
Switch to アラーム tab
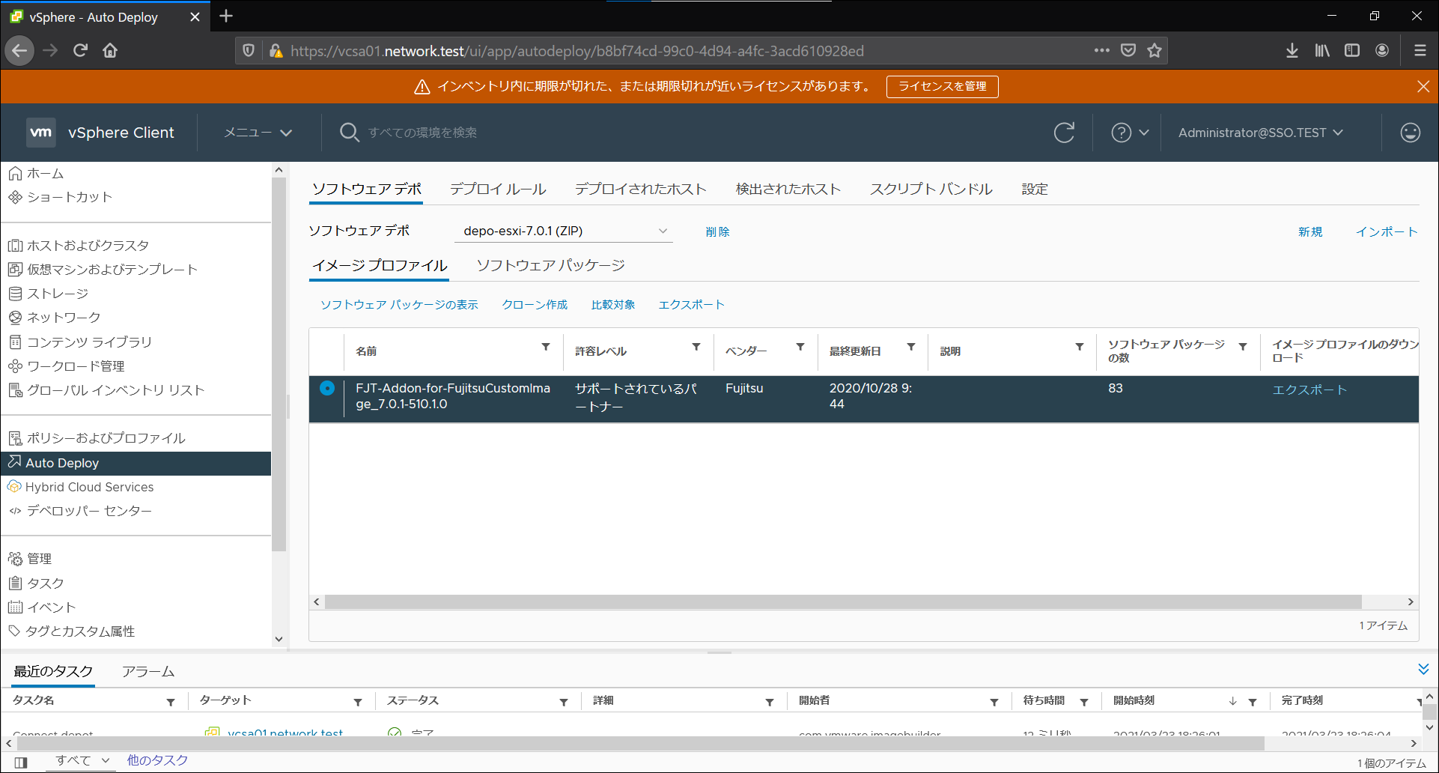coord(148,672)
